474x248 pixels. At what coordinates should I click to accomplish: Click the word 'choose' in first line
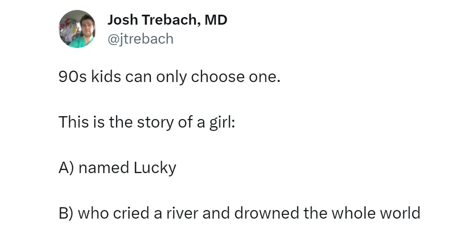tap(218, 77)
